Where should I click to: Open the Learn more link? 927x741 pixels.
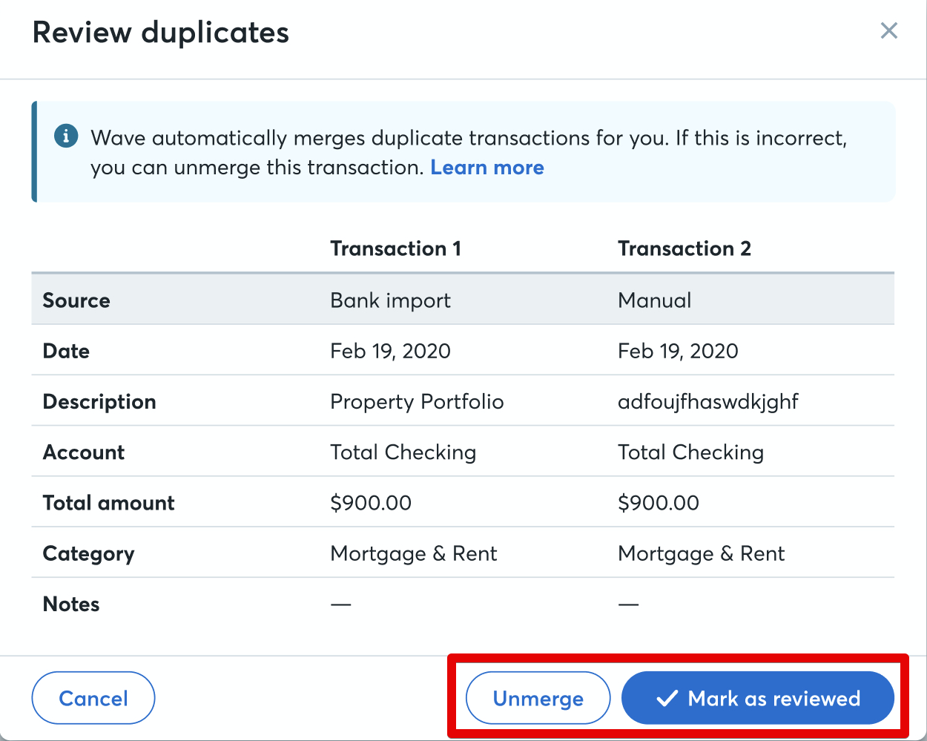(x=487, y=168)
